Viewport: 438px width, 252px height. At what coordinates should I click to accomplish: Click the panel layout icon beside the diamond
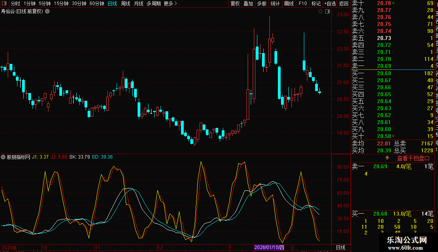[x=328, y=12]
